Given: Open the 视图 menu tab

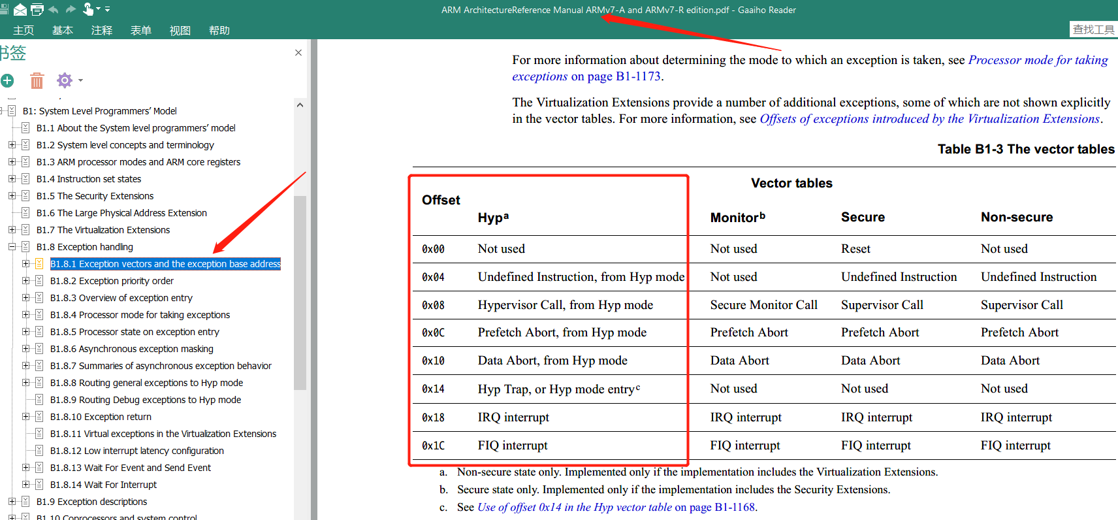Looking at the screenshot, I should pos(180,30).
